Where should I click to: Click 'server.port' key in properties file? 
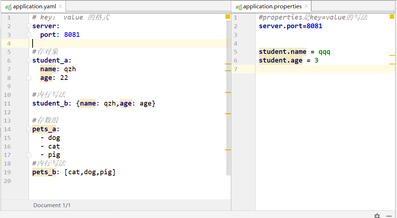point(280,26)
